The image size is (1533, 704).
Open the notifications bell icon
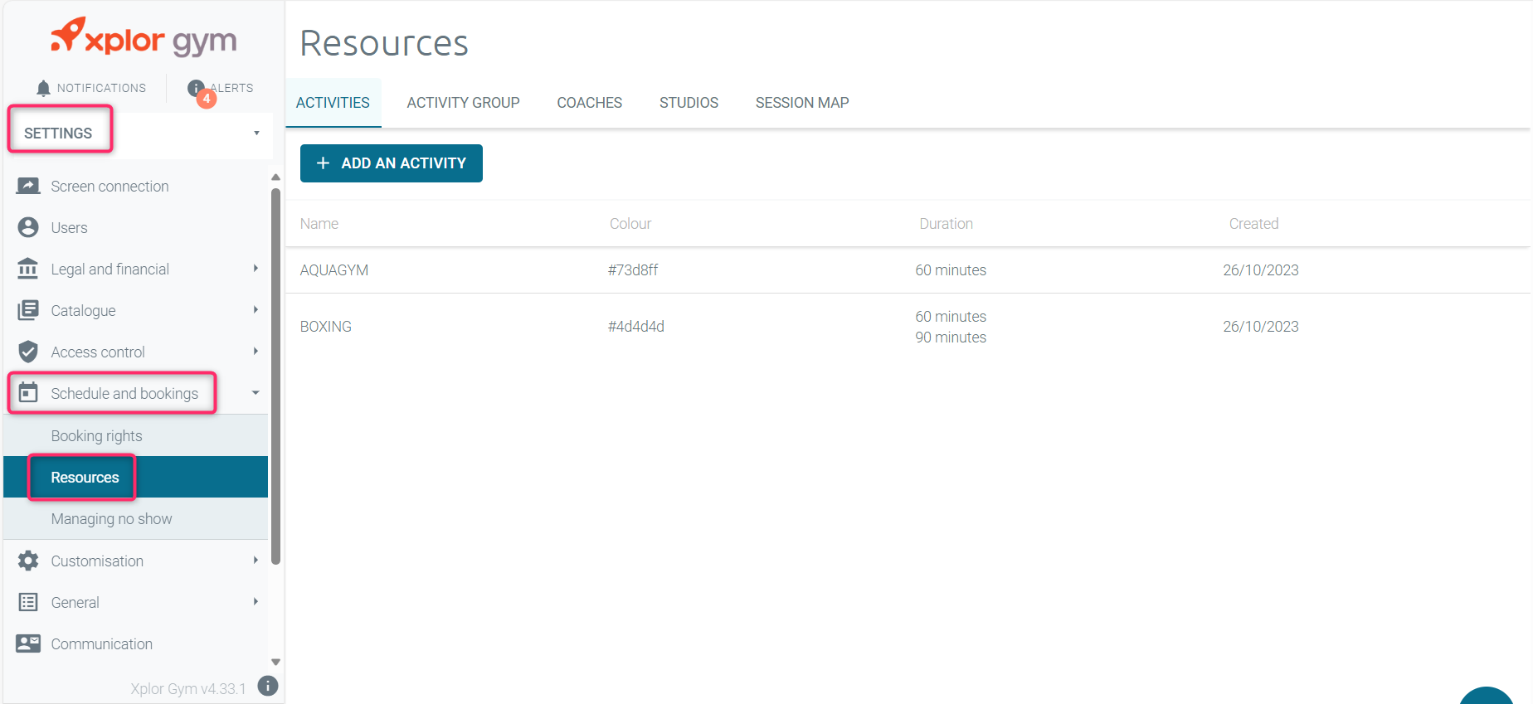[x=43, y=88]
